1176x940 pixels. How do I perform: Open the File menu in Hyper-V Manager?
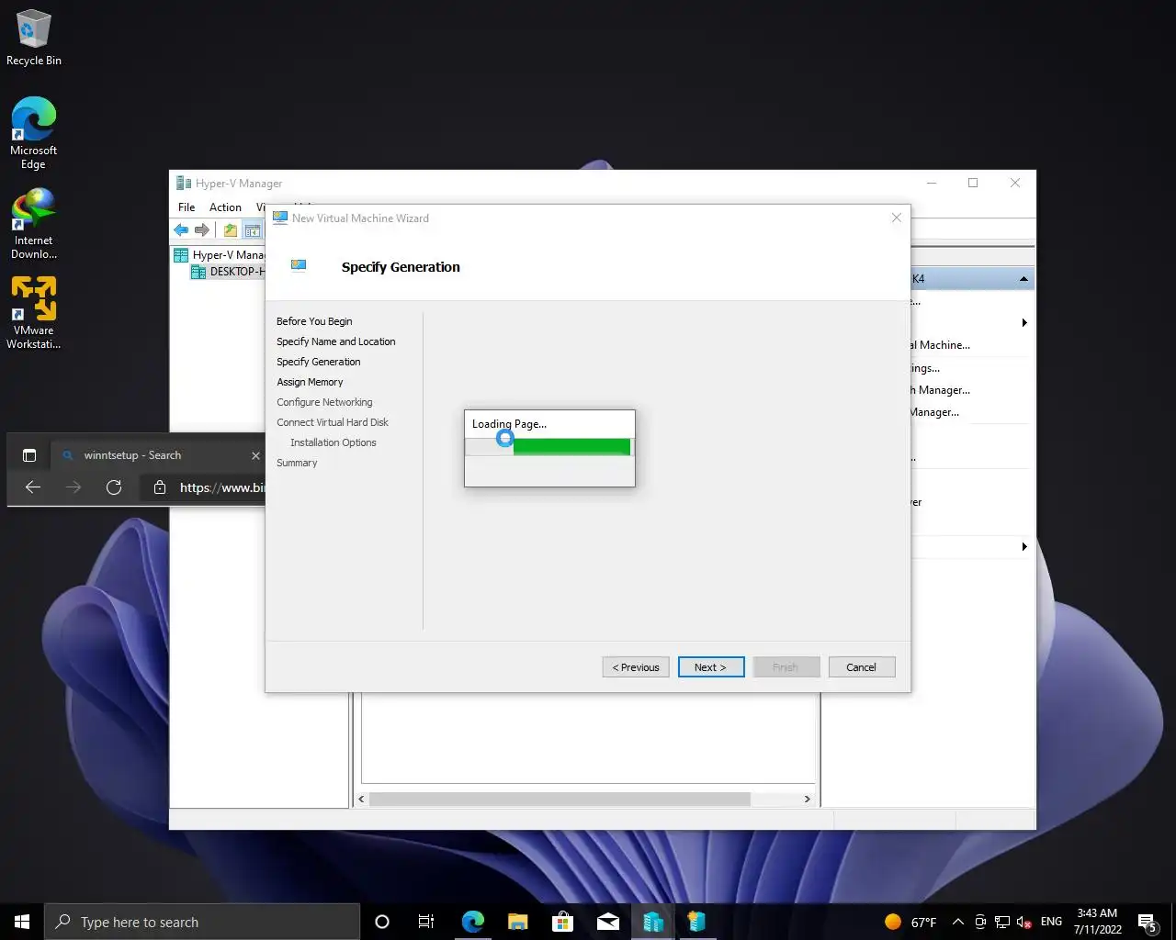coord(187,207)
